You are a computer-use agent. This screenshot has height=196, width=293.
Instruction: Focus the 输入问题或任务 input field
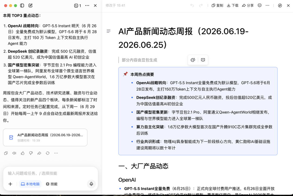click(50, 173)
